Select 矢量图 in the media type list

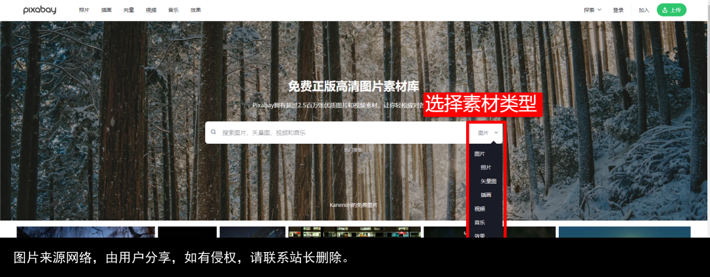[488, 181]
